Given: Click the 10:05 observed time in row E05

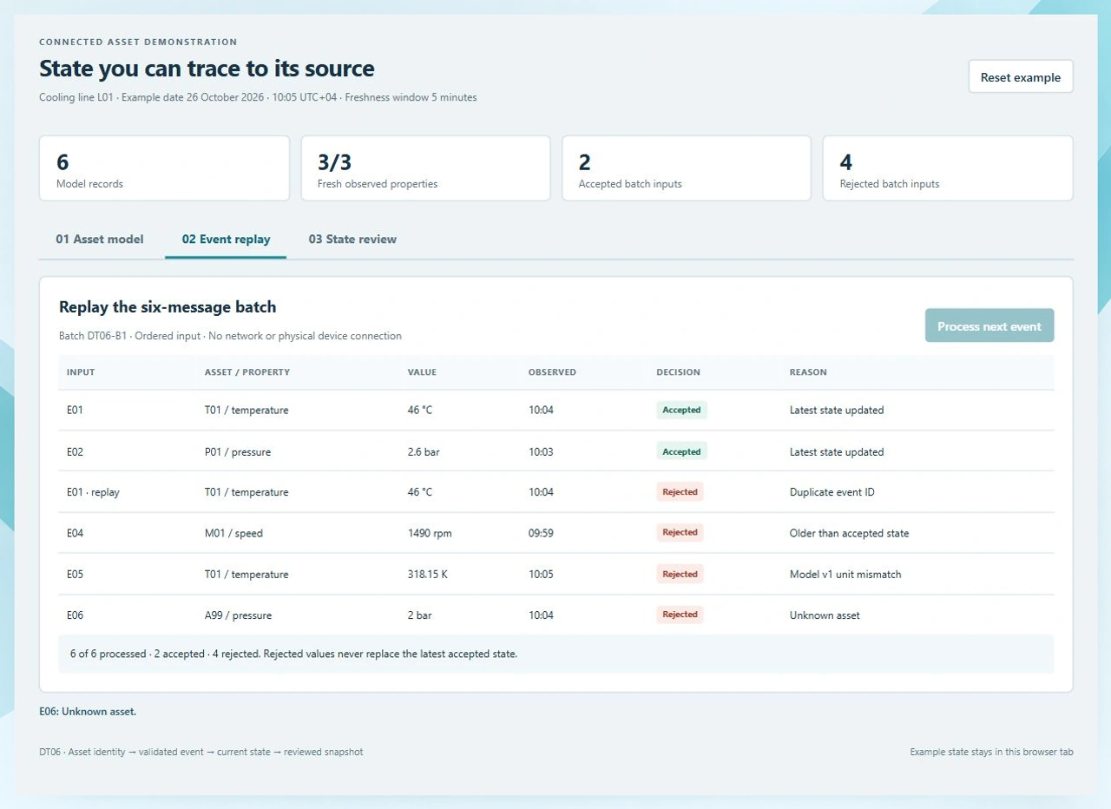Looking at the screenshot, I should (x=541, y=574).
